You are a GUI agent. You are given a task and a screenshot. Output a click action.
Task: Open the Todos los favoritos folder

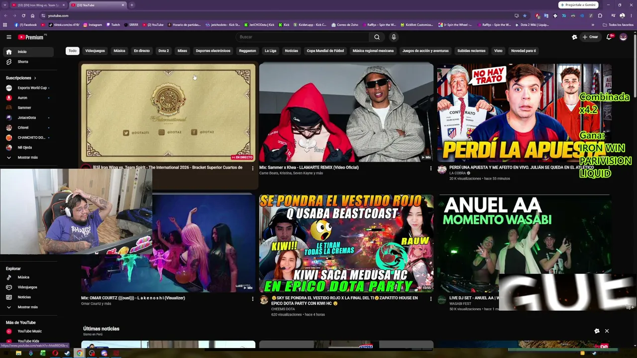[x=618, y=25]
